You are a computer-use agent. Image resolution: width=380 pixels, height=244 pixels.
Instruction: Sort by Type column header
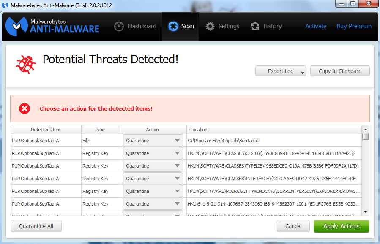point(100,130)
